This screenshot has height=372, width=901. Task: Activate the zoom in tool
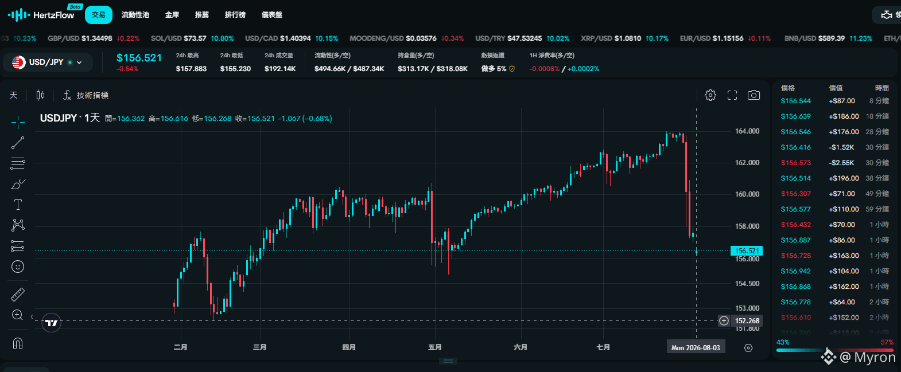[18, 315]
